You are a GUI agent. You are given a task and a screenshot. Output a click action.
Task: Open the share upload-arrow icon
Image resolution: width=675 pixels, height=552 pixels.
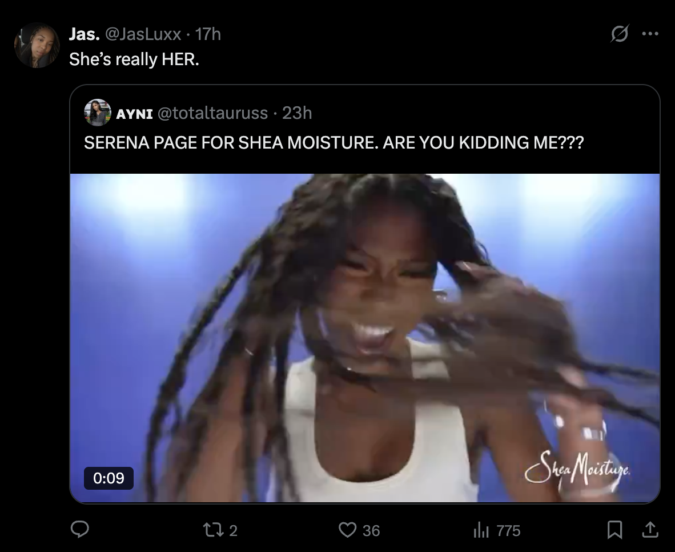point(650,530)
